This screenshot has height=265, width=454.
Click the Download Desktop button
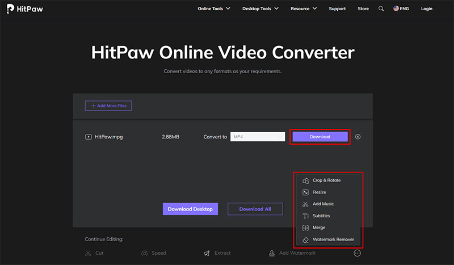190,209
